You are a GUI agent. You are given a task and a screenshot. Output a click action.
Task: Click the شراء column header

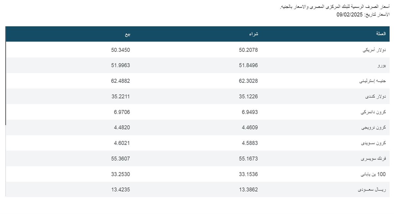click(254, 34)
